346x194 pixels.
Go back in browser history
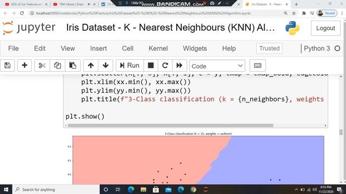coord(5,13)
